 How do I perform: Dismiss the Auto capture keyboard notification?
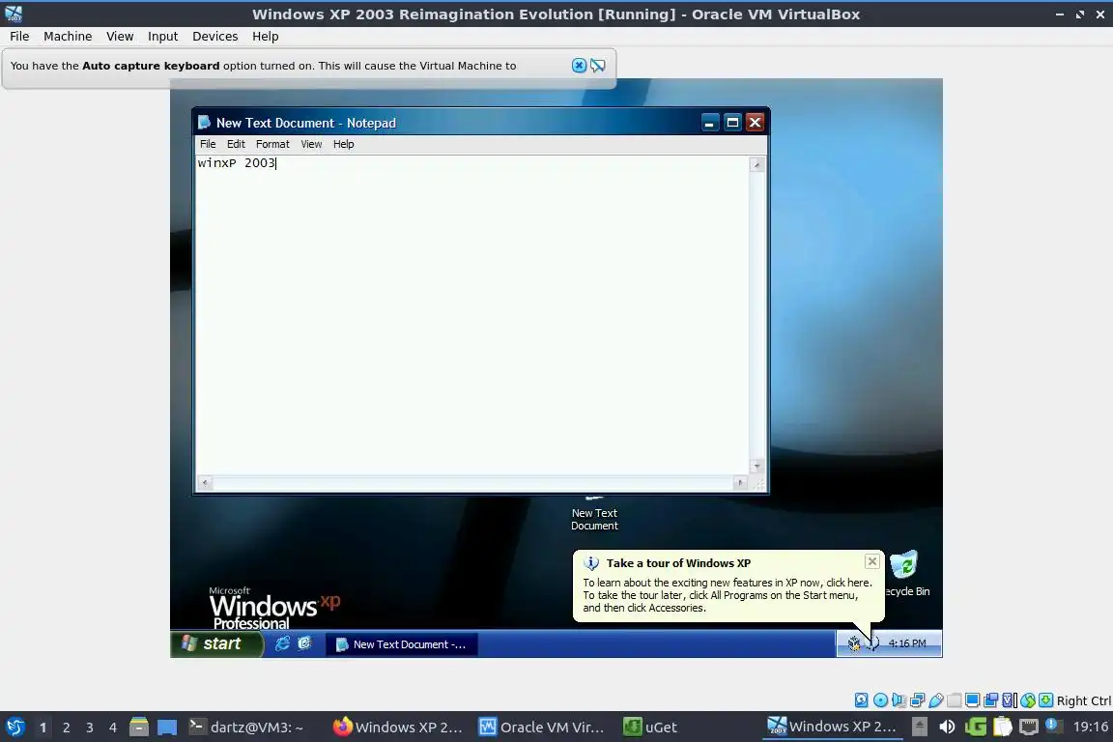coord(580,66)
